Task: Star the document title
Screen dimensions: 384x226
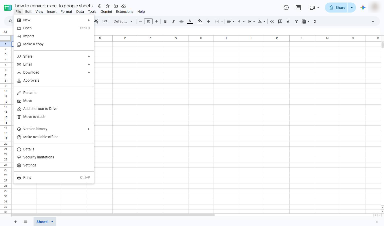Action: (108, 6)
